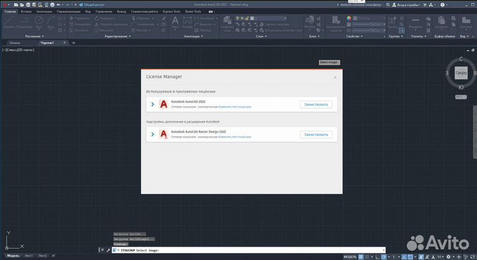
Task: Expand the Слои panel dropdown
Action: [261, 36]
